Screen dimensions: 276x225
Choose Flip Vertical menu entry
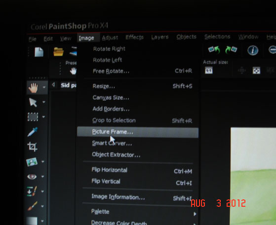[138, 182]
